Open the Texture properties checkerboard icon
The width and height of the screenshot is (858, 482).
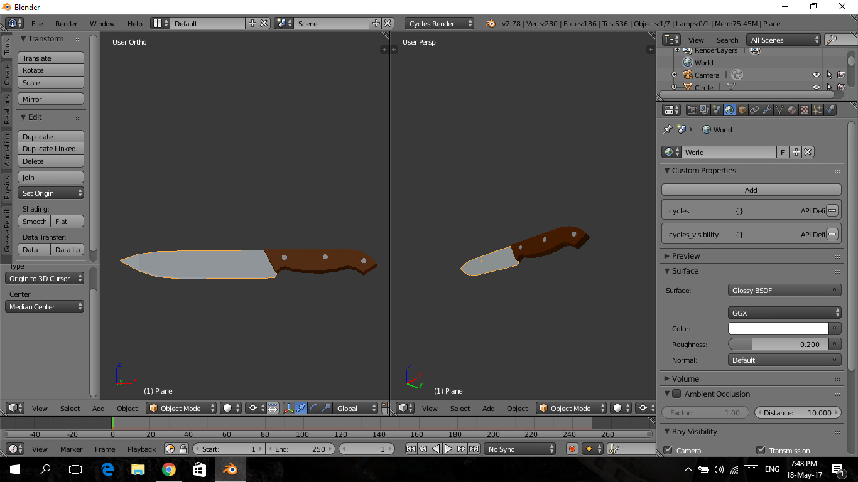(x=805, y=110)
